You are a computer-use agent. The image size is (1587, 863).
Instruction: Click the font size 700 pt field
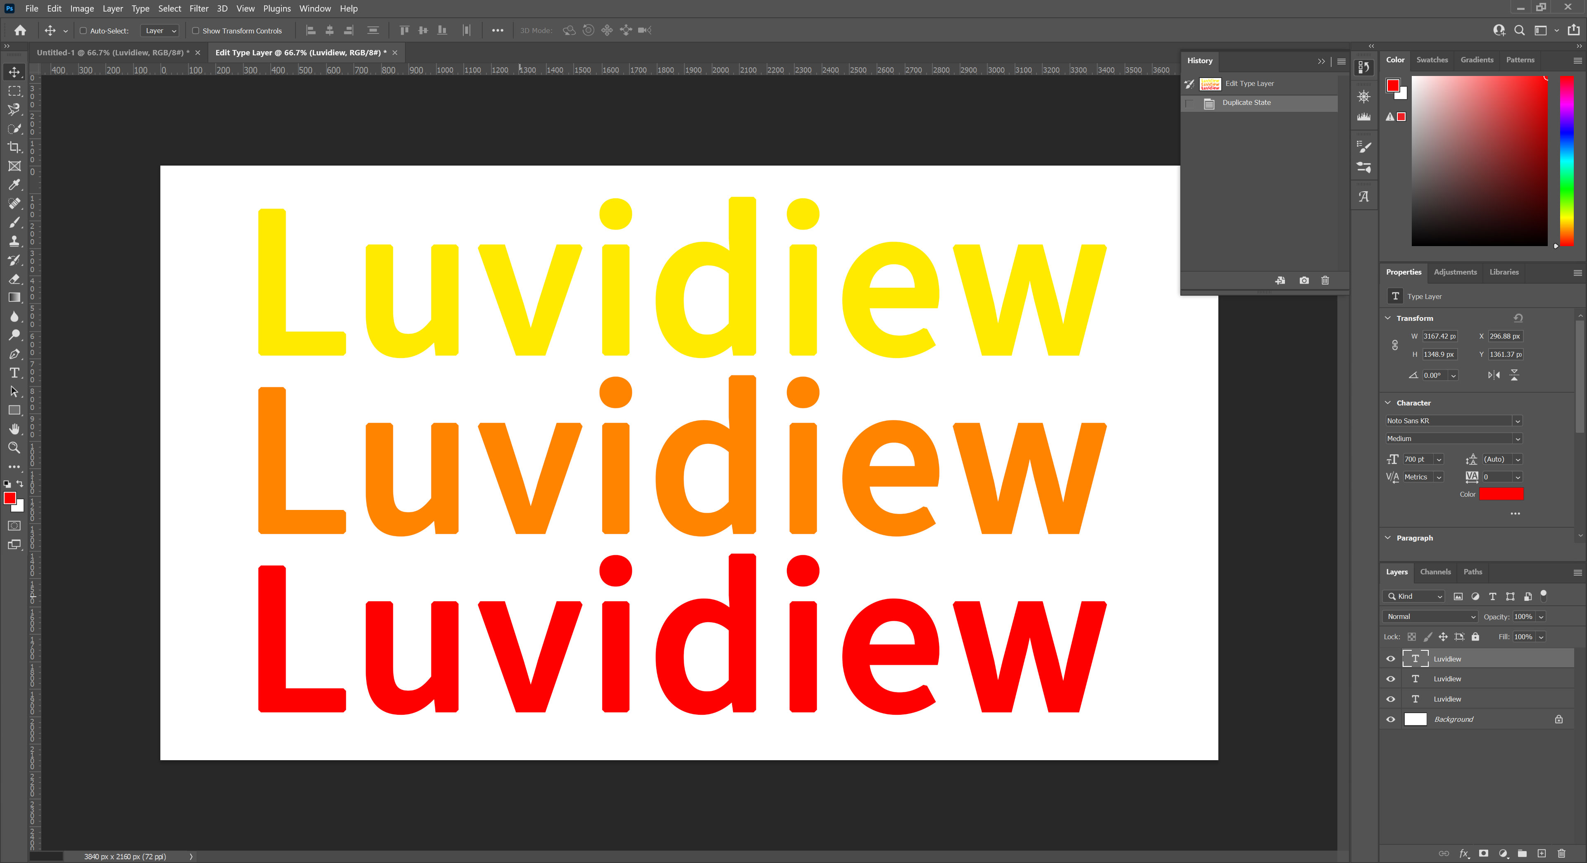[x=1416, y=459]
